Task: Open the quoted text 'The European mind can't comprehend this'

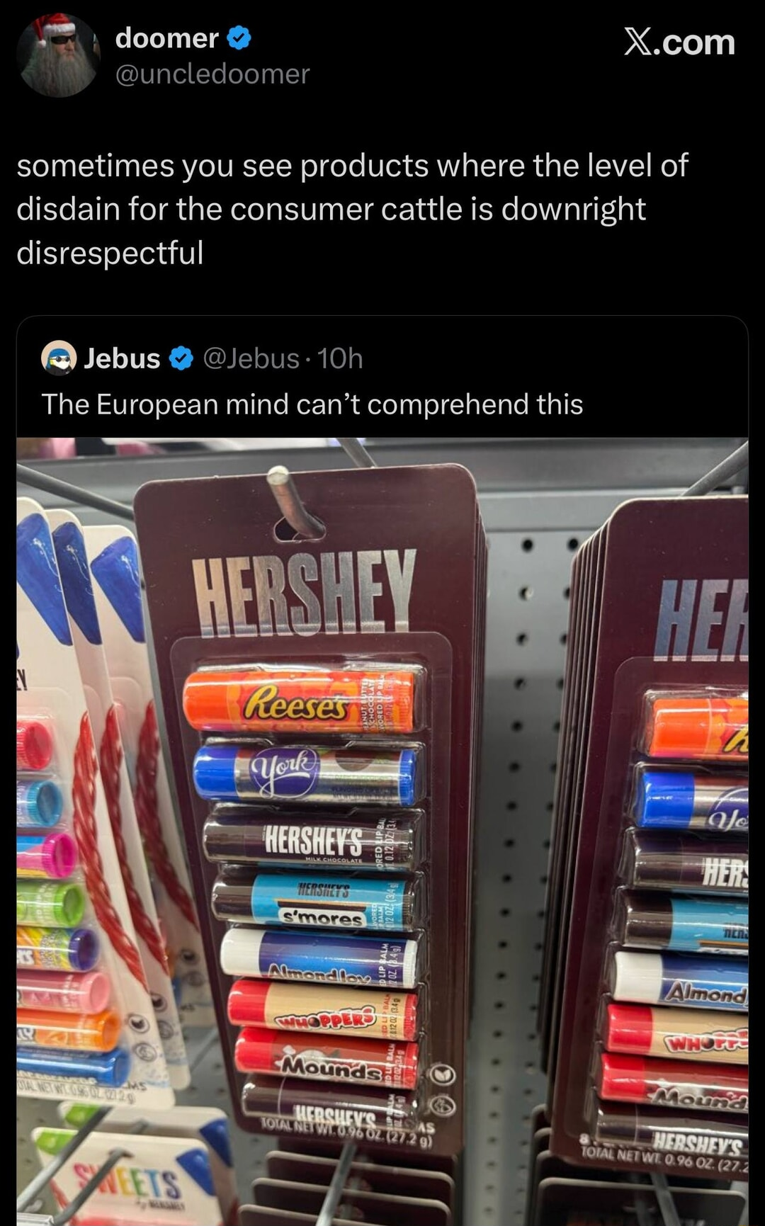Action: 312,404
